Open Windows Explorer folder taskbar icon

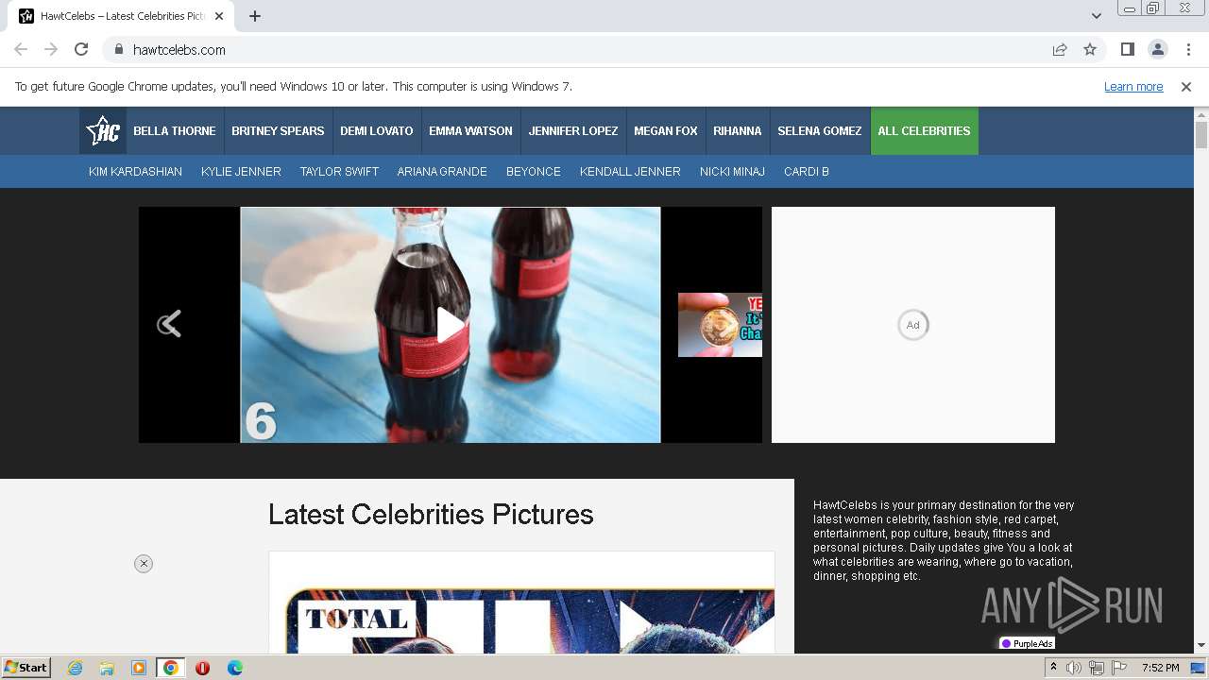pyautogui.click(x=107, y=668)
